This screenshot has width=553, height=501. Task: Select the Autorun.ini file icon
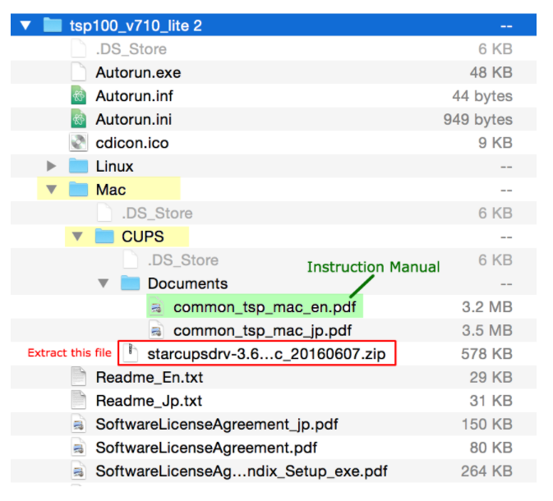[x=78, y=120]
